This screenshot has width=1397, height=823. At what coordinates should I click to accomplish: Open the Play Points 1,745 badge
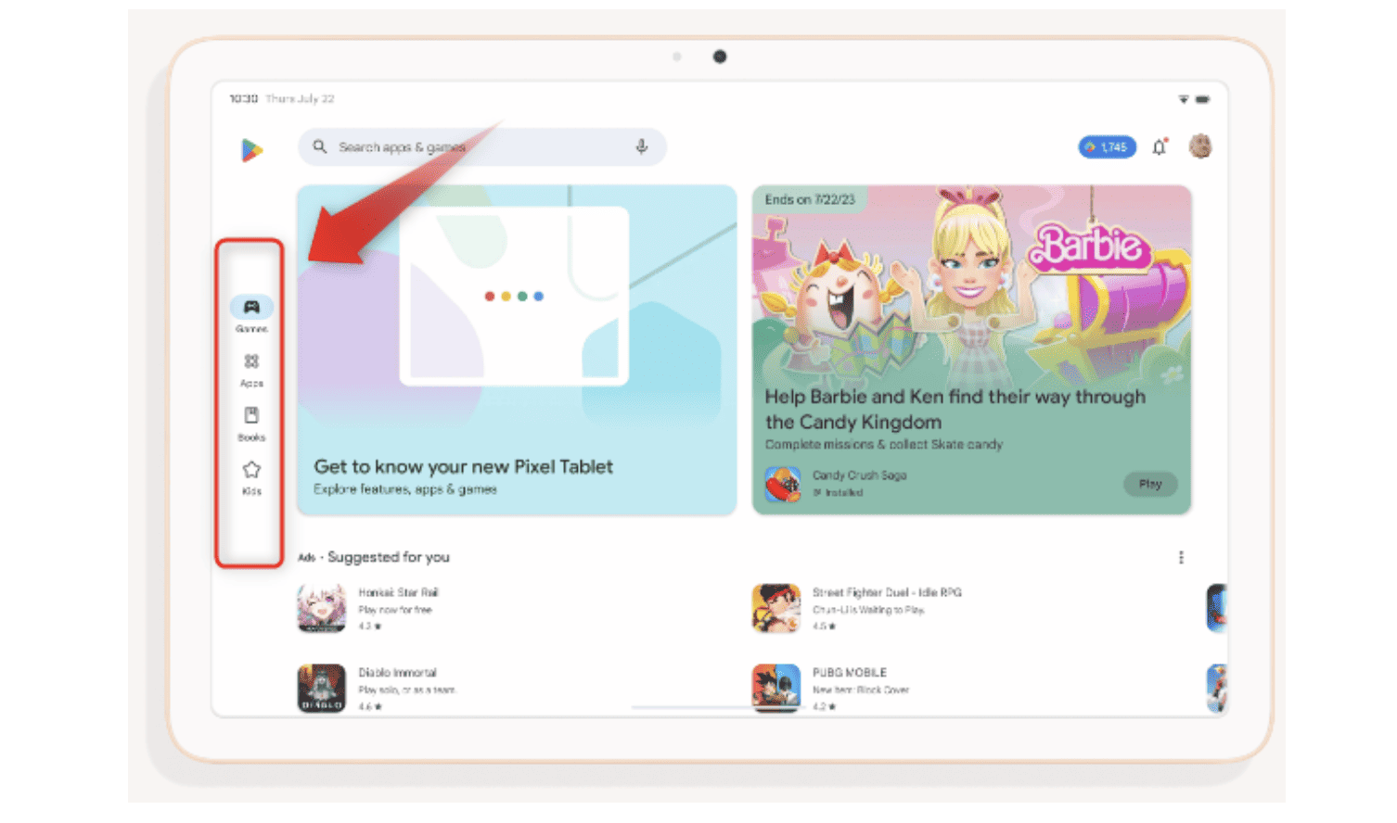1107,146
